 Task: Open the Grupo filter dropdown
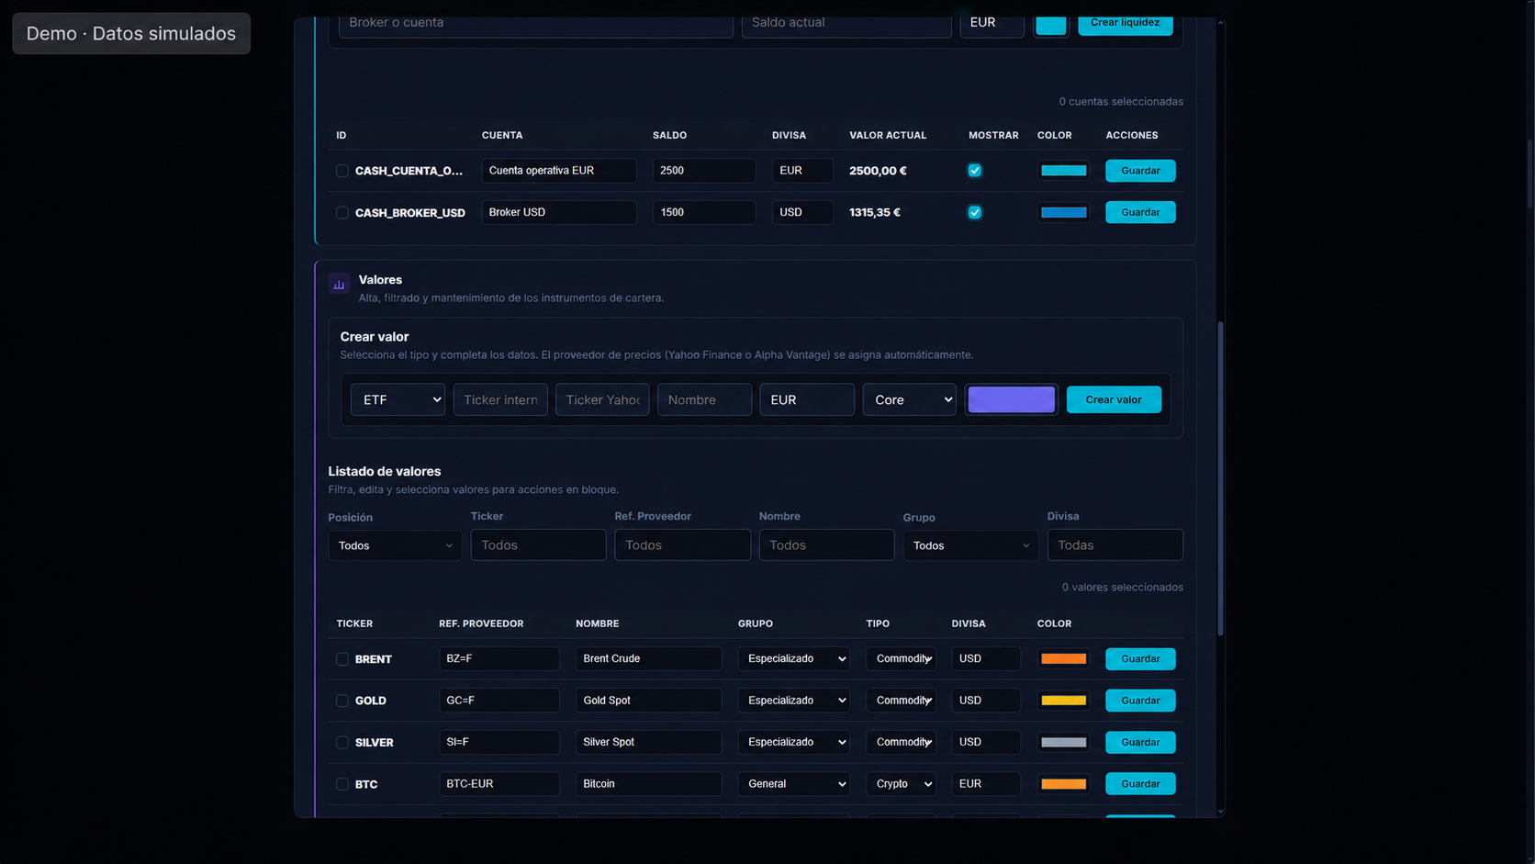click(x=970, y=545)
